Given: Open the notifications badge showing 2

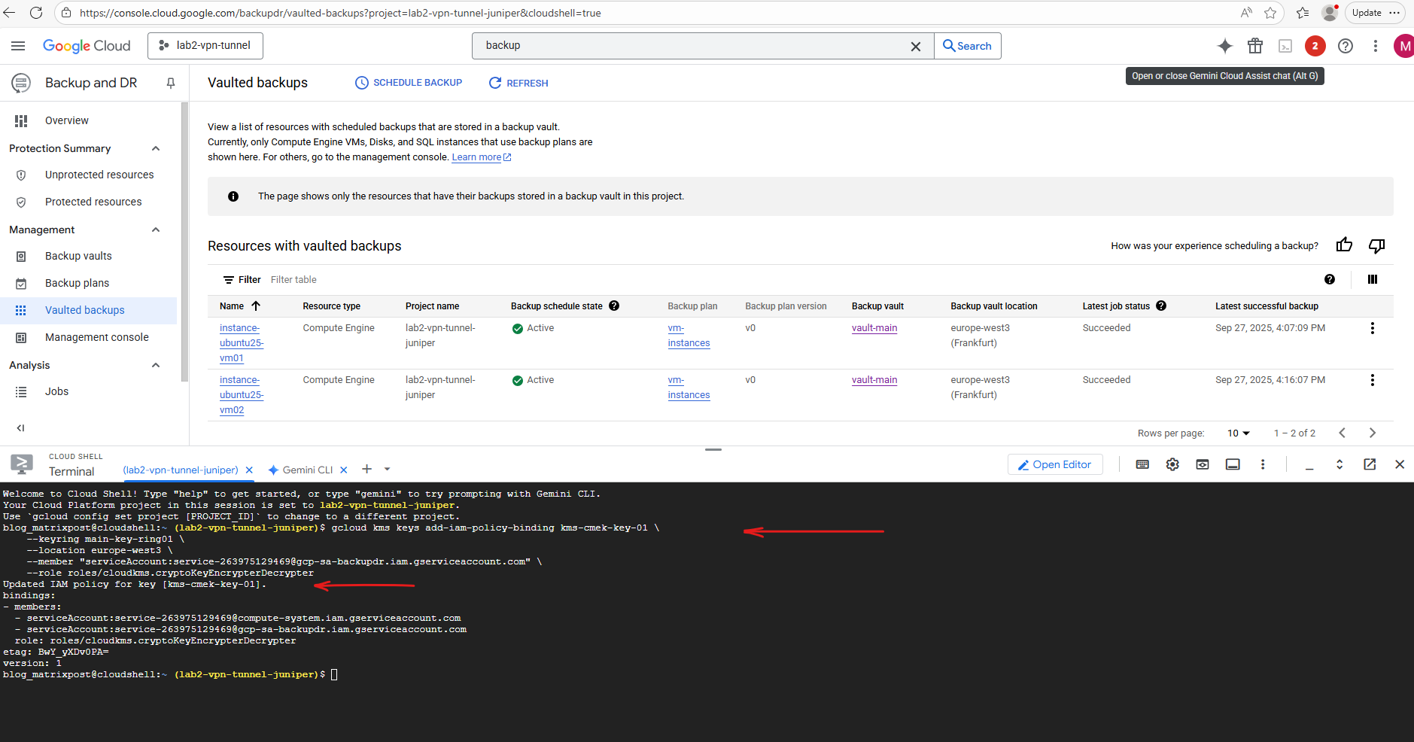Looking at the screenshot, I should point(1315,46).
